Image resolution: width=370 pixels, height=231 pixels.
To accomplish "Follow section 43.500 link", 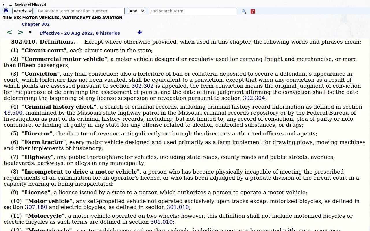I will click(x=13, y=113).
